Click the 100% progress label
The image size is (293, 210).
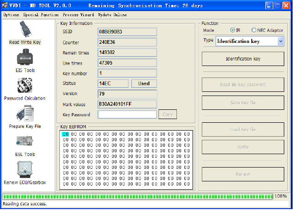pyautogui.click(x=281, y=196)
